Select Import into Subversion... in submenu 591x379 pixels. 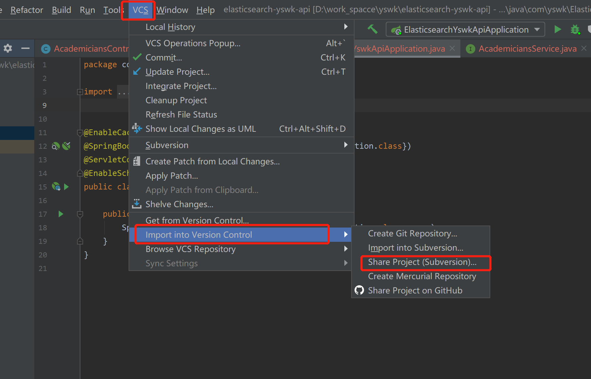click(421, 248)
